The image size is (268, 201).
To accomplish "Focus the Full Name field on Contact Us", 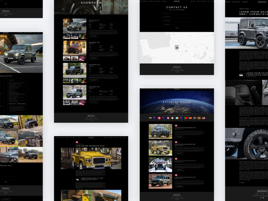I will point(177,13).
